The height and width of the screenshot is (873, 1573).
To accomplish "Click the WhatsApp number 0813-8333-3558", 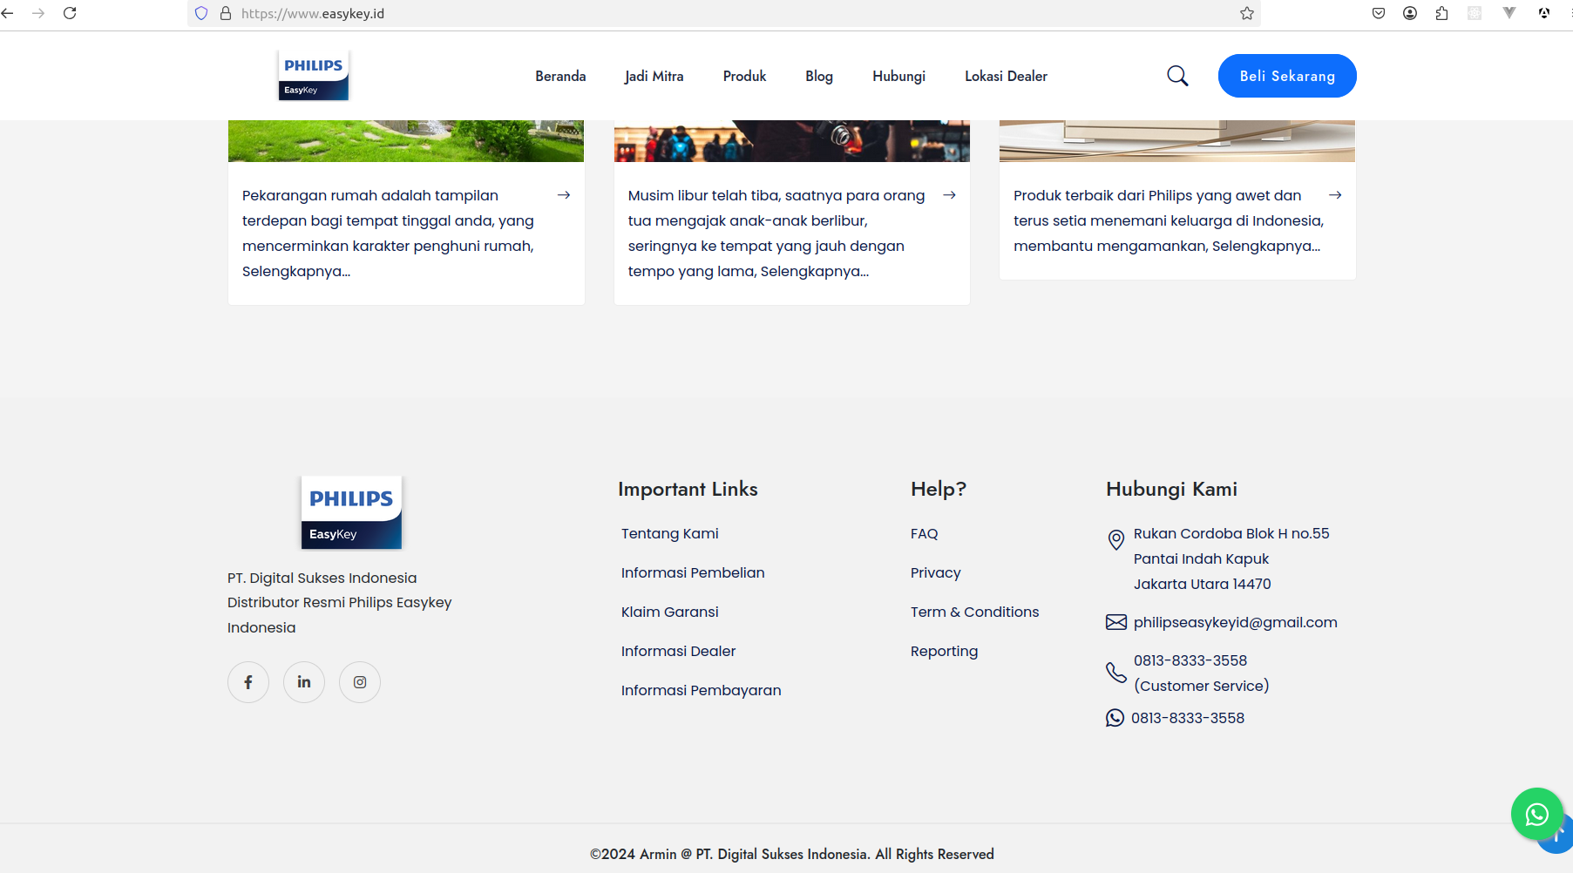I will [1188, 718].
